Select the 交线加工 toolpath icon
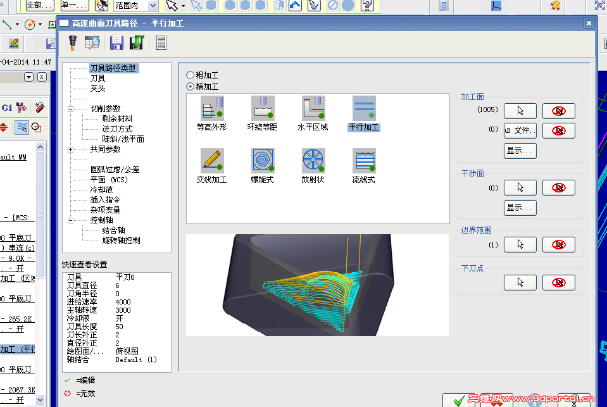This screenshot has height=407, width=607. [212, 160]
